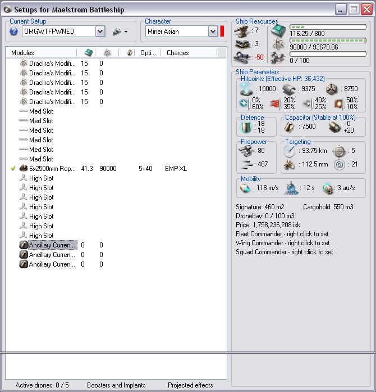Click the max velocity icon 118 m/s
Viewport: 376px width, 392px height.
(245, 188)
